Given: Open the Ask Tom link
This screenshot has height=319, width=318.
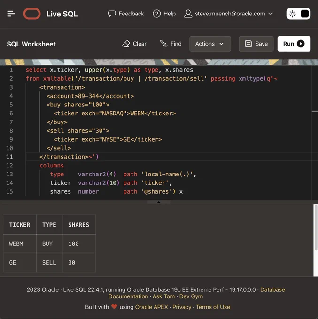Looking at the screenshot, I should pos(163,296).
